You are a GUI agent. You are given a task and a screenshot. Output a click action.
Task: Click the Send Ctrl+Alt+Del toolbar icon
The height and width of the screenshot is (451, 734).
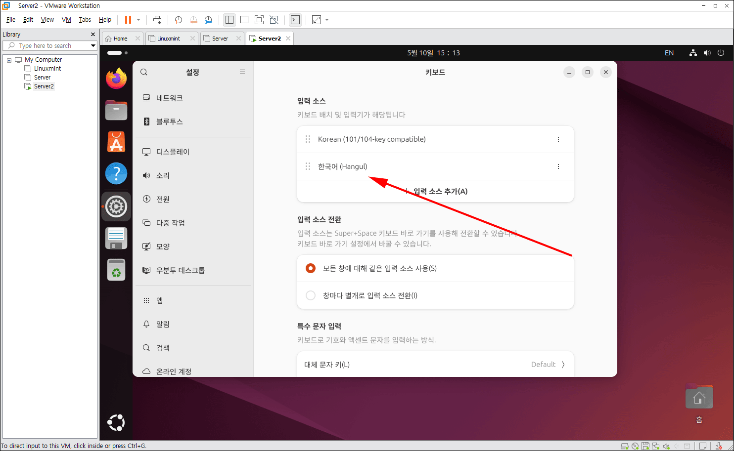[157, 20]
